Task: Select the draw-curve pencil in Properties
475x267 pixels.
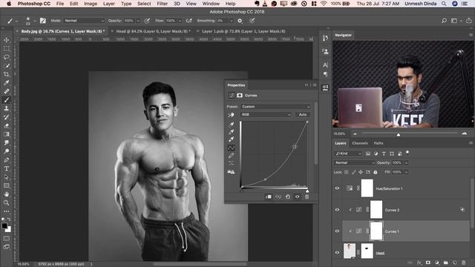Action: pos(231,156)
